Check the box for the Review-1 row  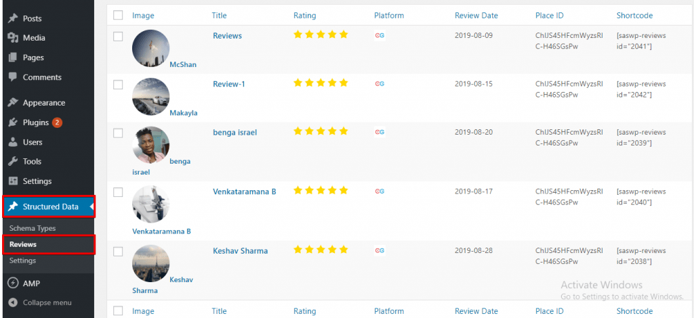tap(118, 85)
